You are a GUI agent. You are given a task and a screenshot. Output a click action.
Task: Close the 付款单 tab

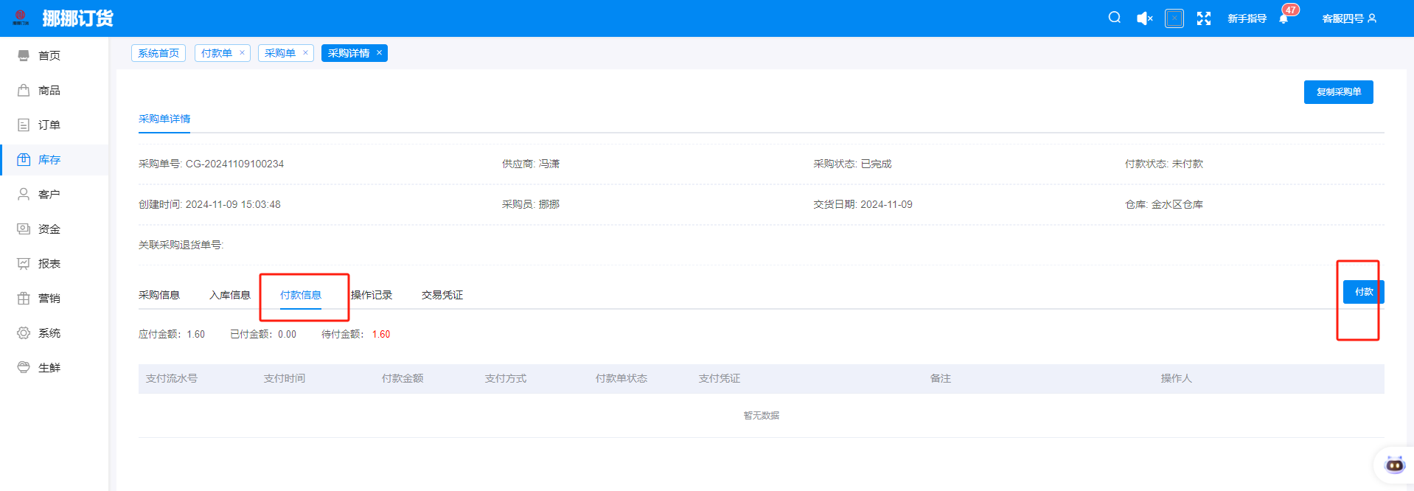click(x=242, y=52)
